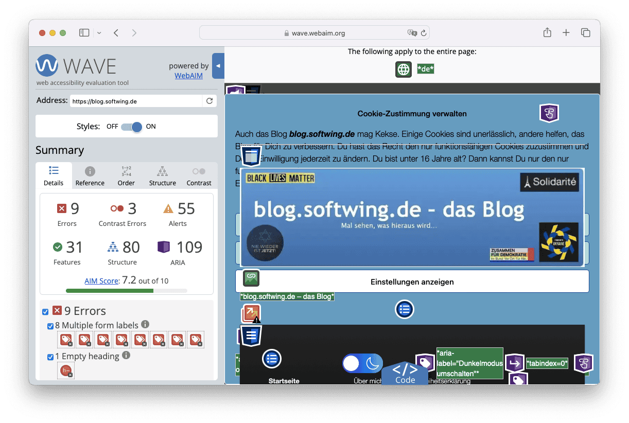Reload the page from the URL bar
The height and width of the screenshot is (423, 629).
(424, 33)
